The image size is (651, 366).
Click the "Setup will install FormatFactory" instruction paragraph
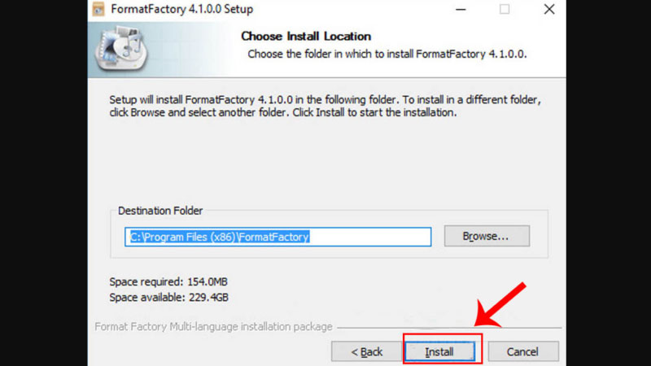(x=325, y=107)
